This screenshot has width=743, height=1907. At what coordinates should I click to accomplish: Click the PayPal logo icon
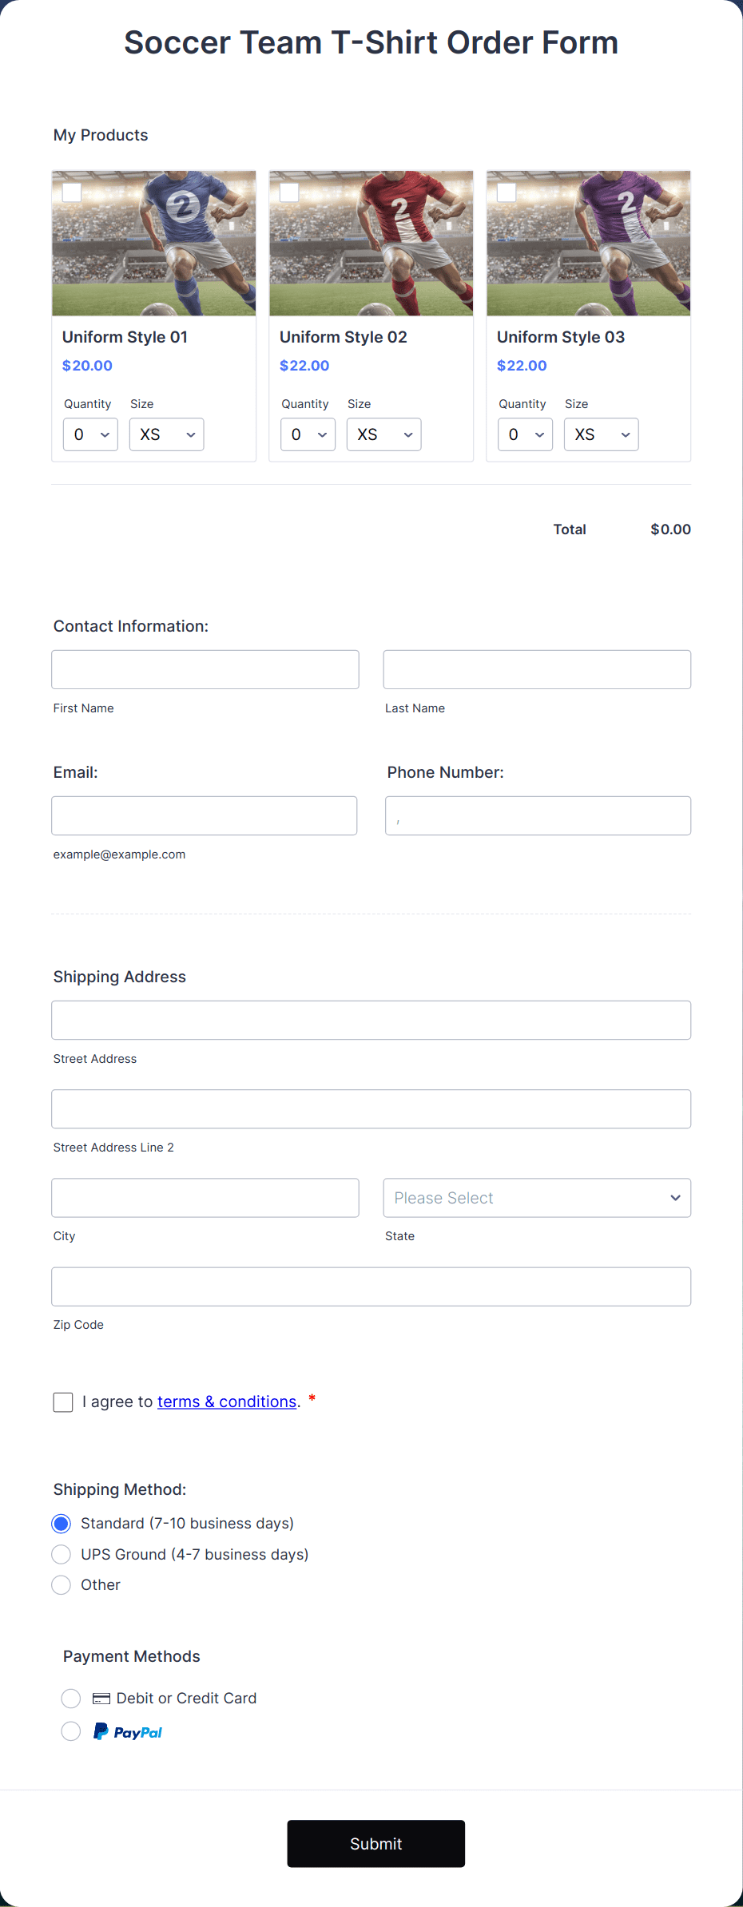tap(128, 1731)
